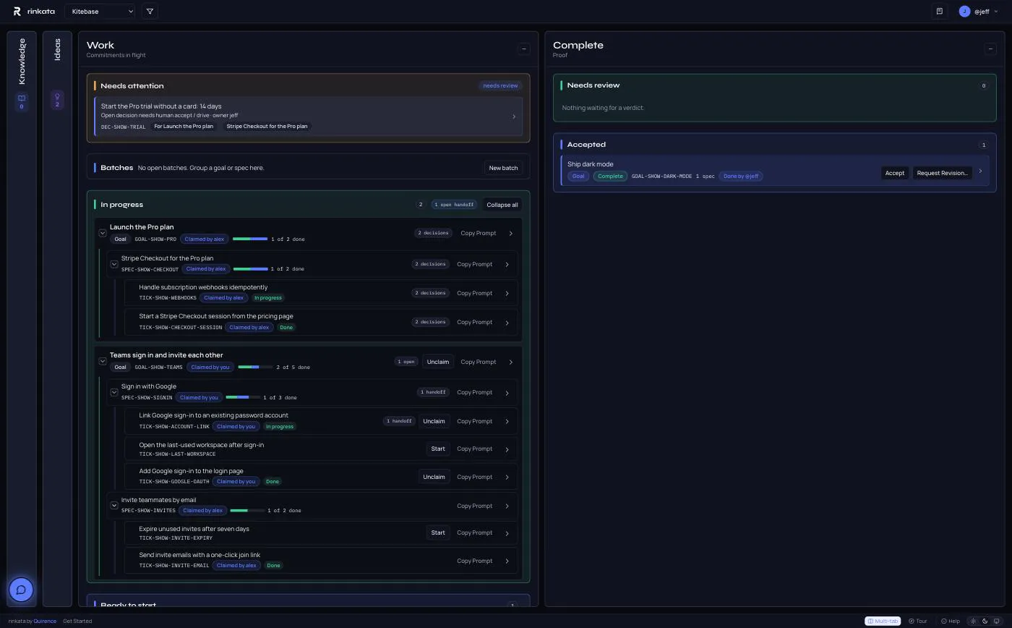Copy Prompt for Invite teammates by email
This screenshot has width=1012, height=628.
click(x=475, y=506)
